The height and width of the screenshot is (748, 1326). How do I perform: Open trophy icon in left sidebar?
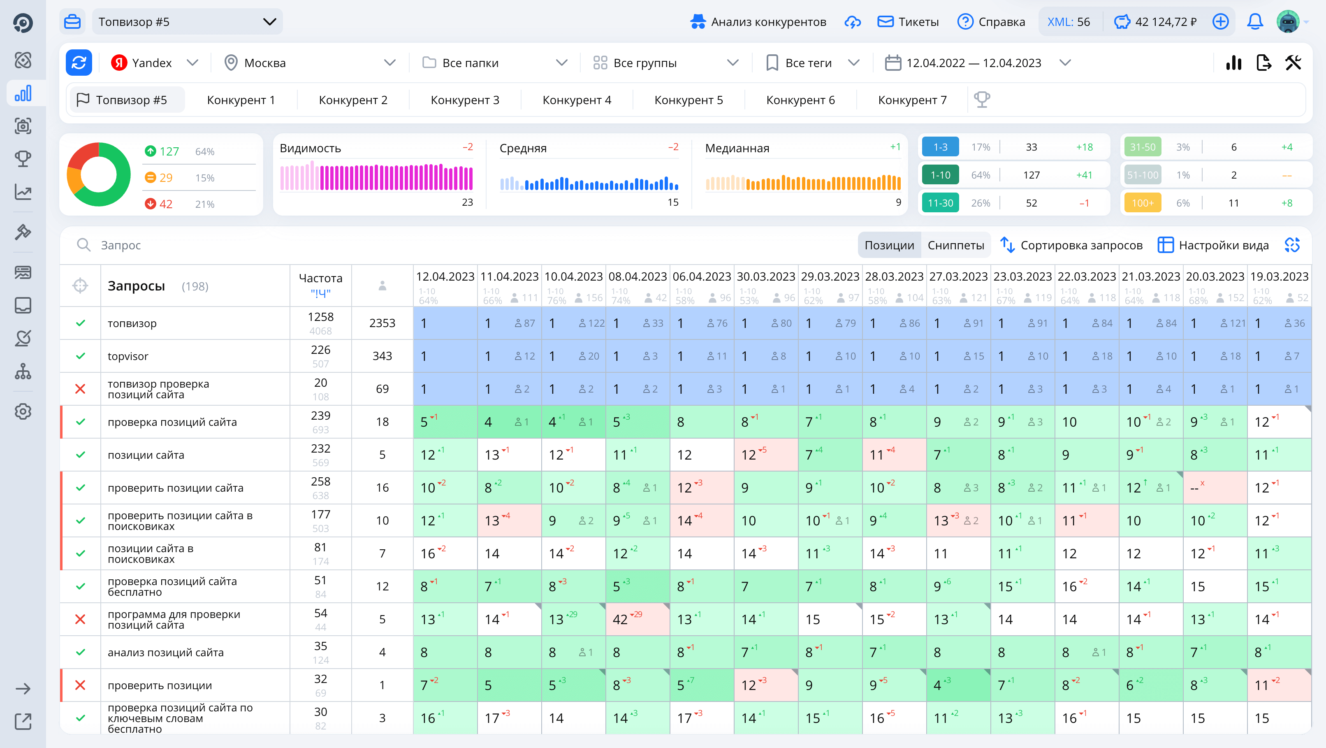click(23, 158)
